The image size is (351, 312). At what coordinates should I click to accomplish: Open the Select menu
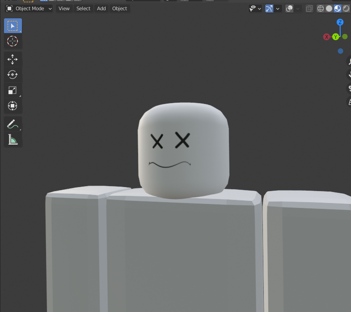pos(83,9)
